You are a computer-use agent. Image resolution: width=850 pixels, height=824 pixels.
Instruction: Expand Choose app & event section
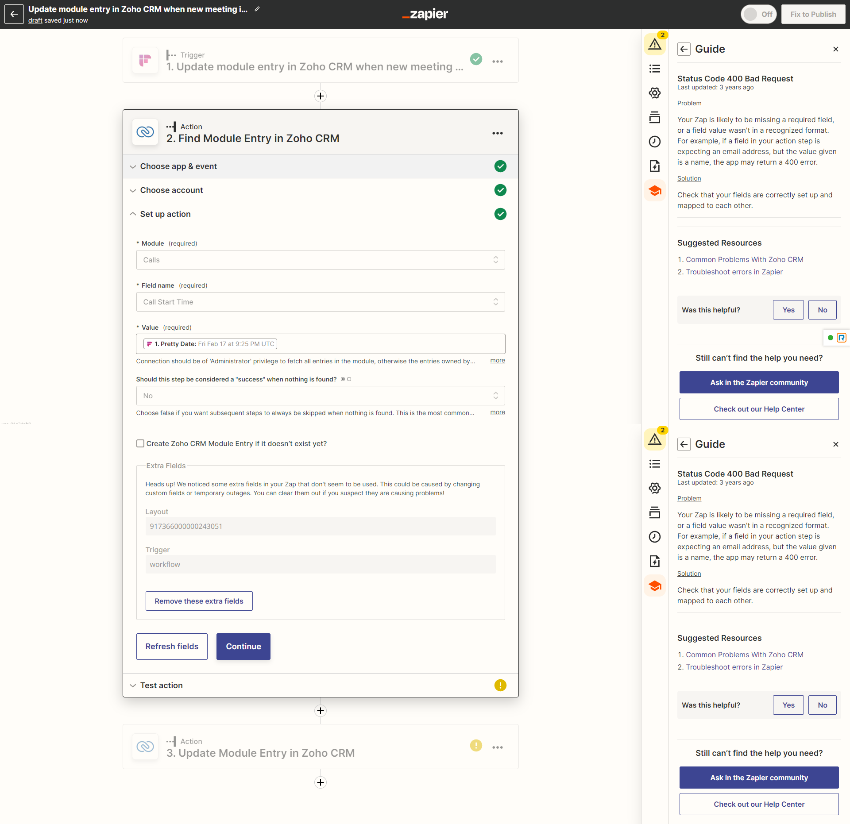(321, 166)
